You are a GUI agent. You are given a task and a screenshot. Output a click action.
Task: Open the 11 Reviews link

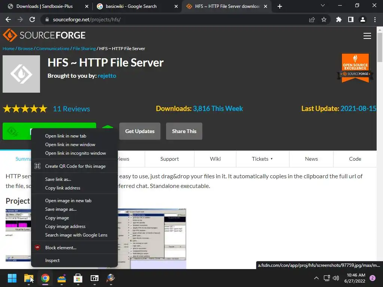[71, 109]
